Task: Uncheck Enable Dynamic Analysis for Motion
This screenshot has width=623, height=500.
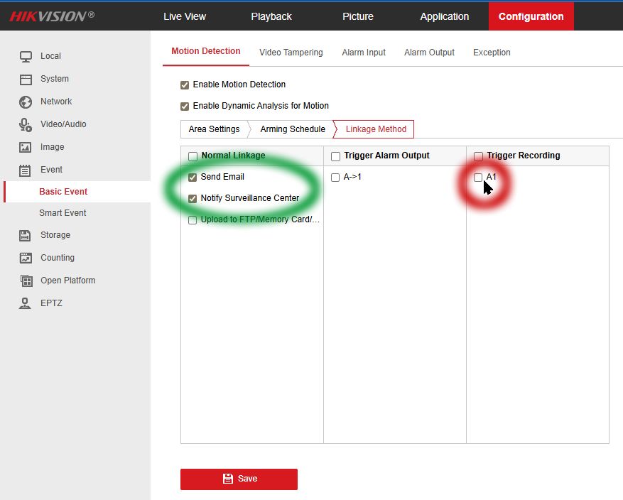Action: point(185,107)
